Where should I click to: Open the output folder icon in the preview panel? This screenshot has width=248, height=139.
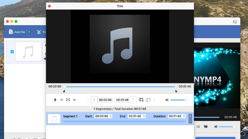[x=205, y=126]
